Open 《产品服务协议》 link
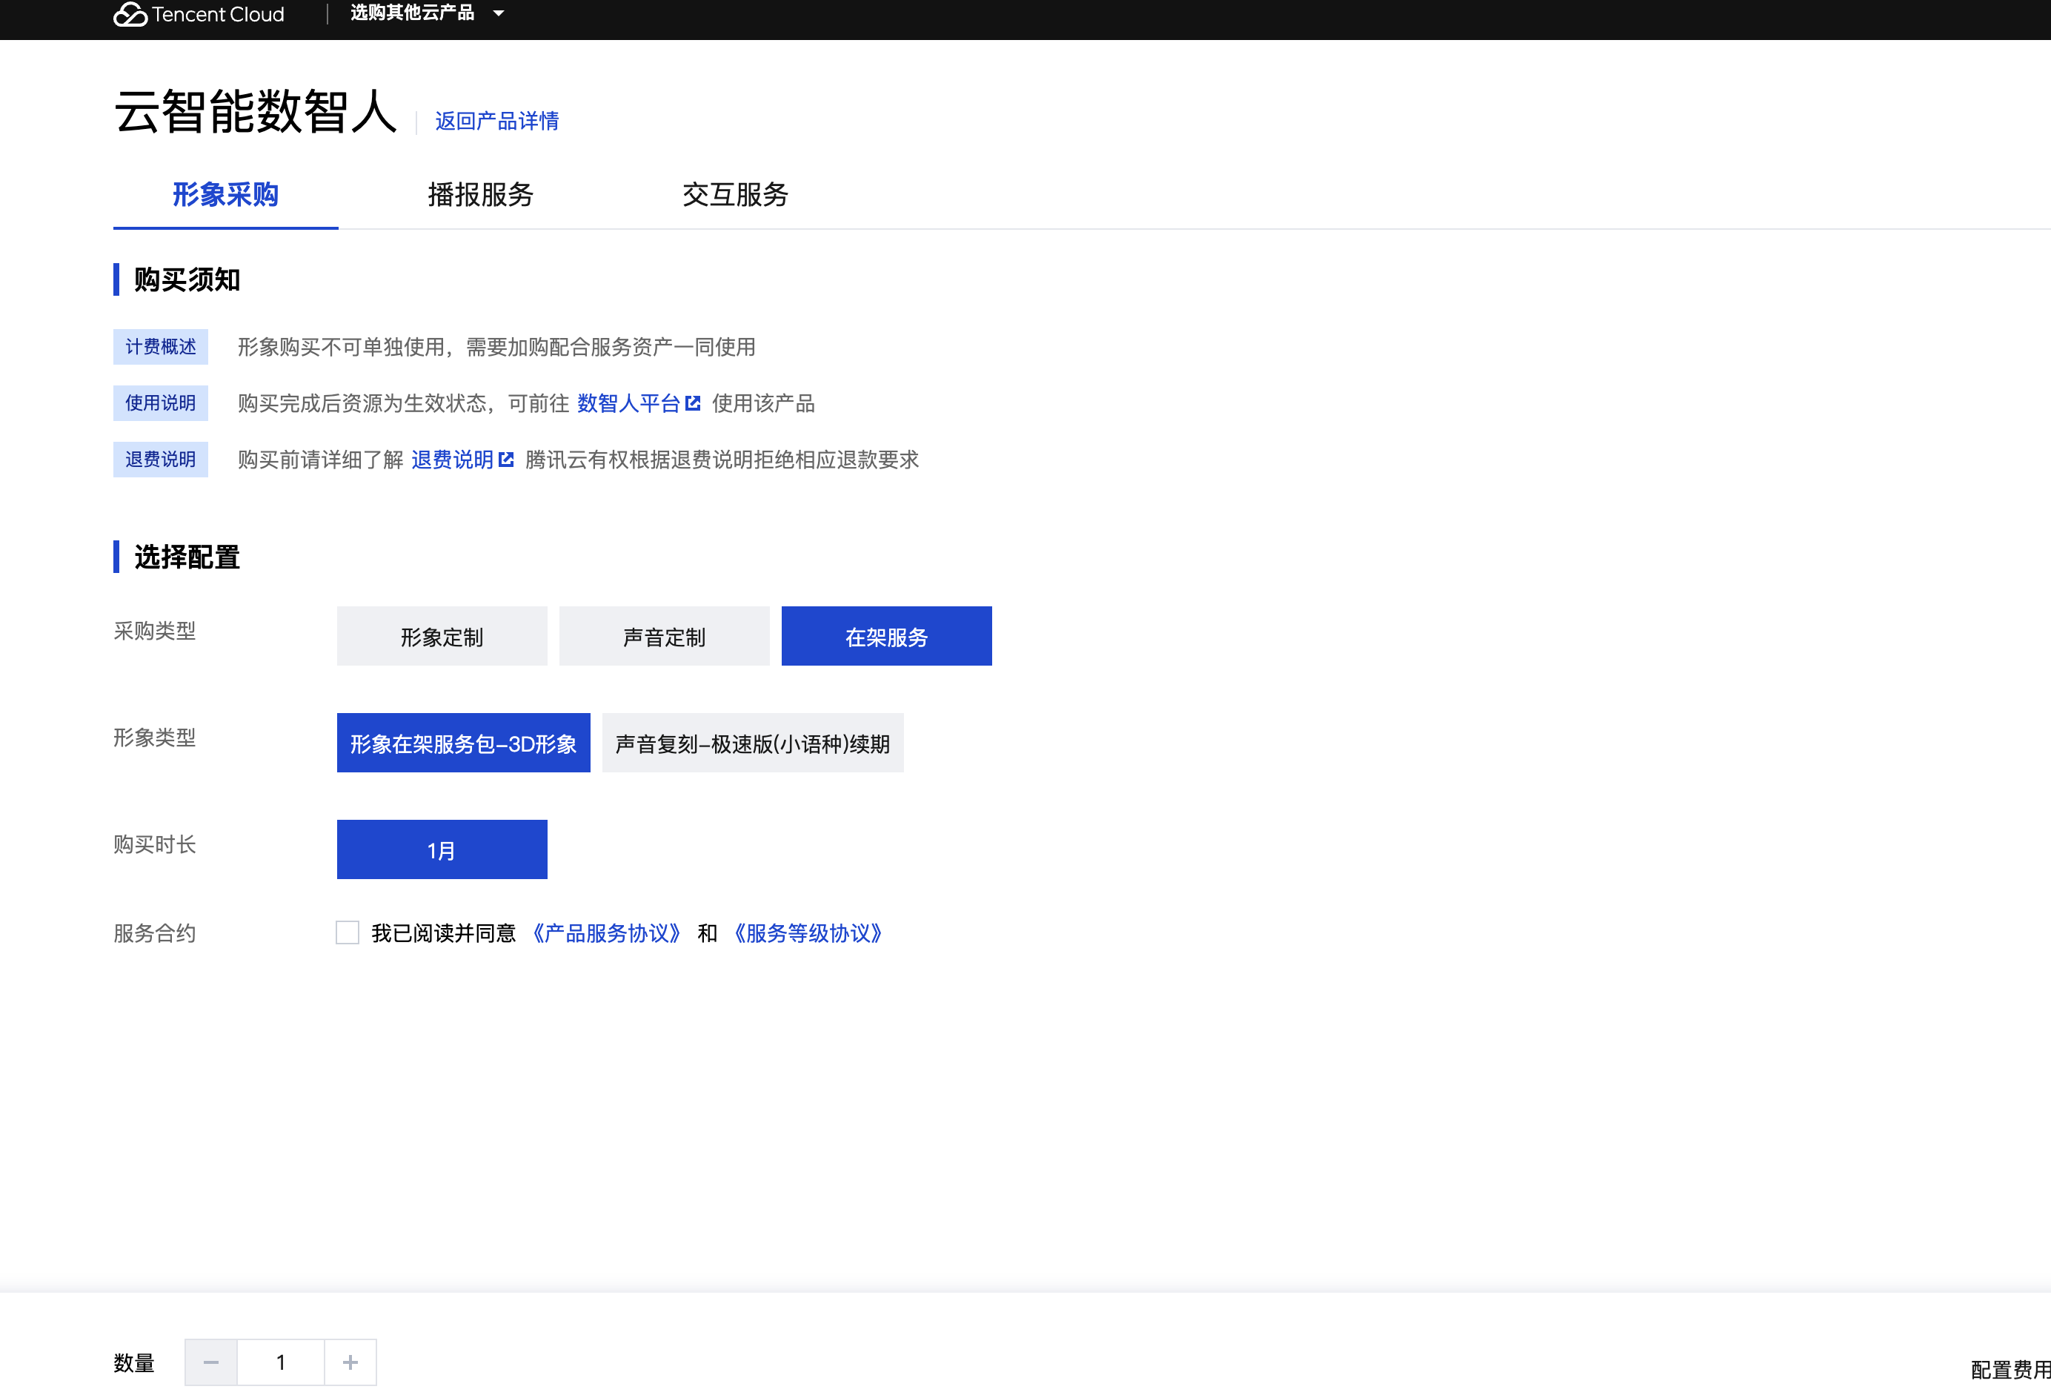 [x=606, y=933]
